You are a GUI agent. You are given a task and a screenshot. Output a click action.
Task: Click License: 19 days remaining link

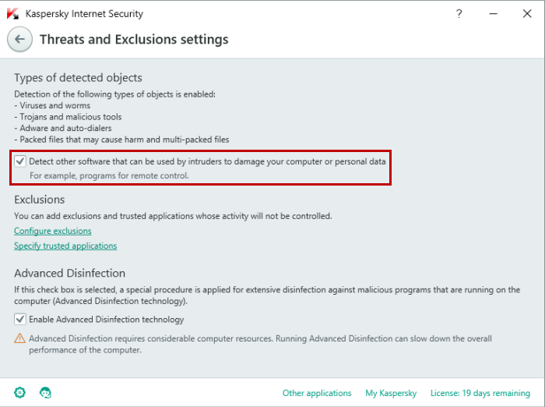[x=480, y=393]
